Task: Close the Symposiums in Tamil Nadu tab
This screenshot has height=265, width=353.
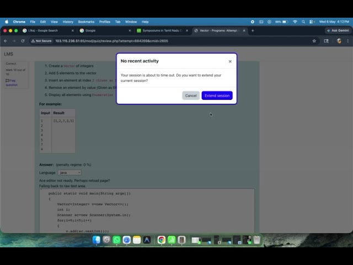Action: (187, 30)
